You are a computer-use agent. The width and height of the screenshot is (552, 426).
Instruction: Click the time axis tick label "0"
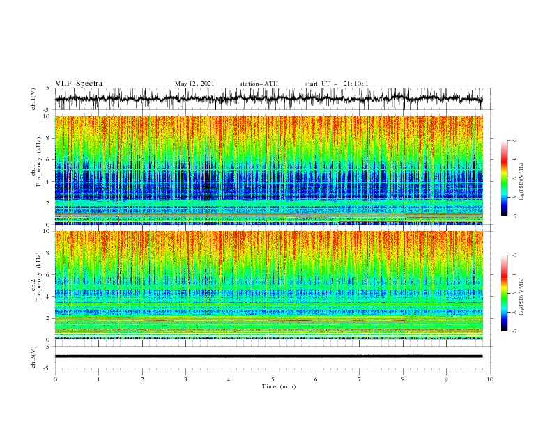pyautogui.click(x=55, y=379)
